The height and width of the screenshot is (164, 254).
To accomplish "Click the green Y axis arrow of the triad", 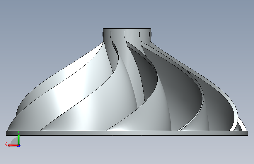I will [19, 140].
